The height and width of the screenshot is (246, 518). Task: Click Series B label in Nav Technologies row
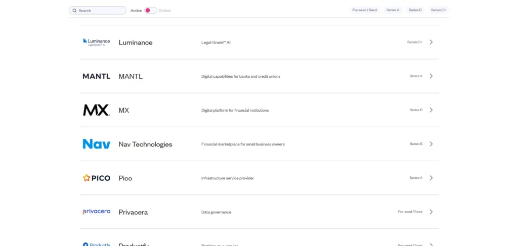tap(416, 144)
